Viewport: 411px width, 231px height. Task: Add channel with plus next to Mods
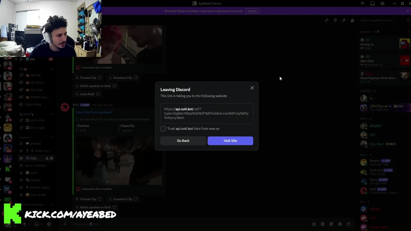[x=51, y=114]
